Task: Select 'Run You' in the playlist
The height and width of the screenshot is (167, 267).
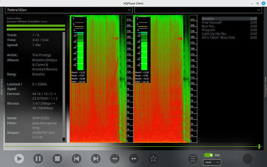Action: (x=229, y=26)
